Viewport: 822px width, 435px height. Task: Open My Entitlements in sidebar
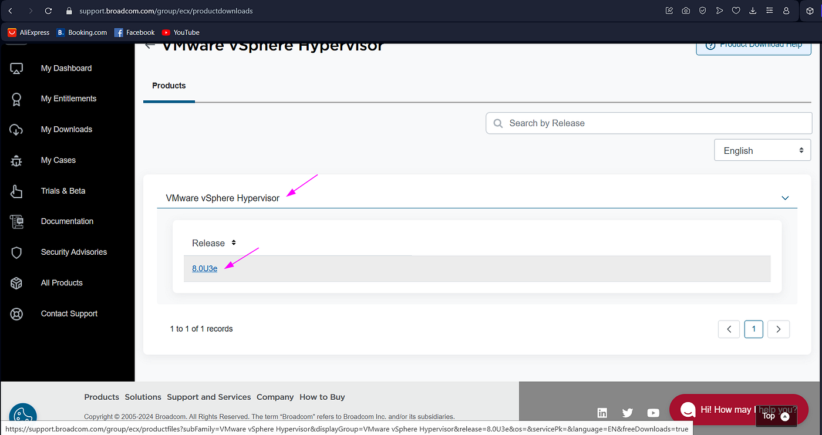69,99
